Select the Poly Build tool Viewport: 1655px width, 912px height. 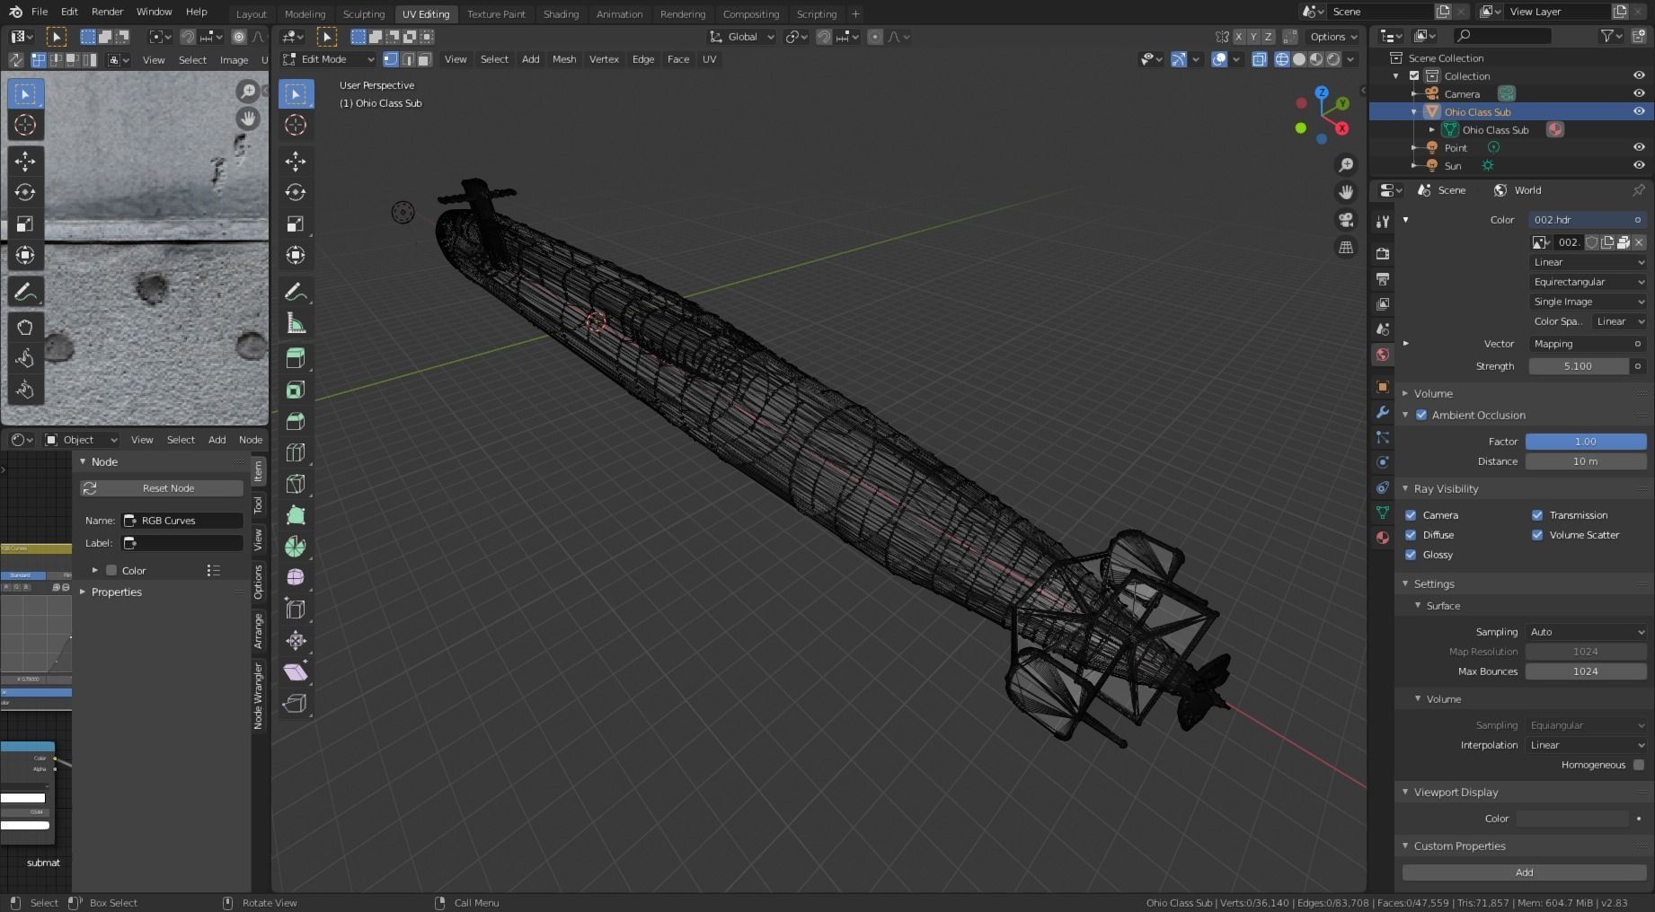coord(296,515)
